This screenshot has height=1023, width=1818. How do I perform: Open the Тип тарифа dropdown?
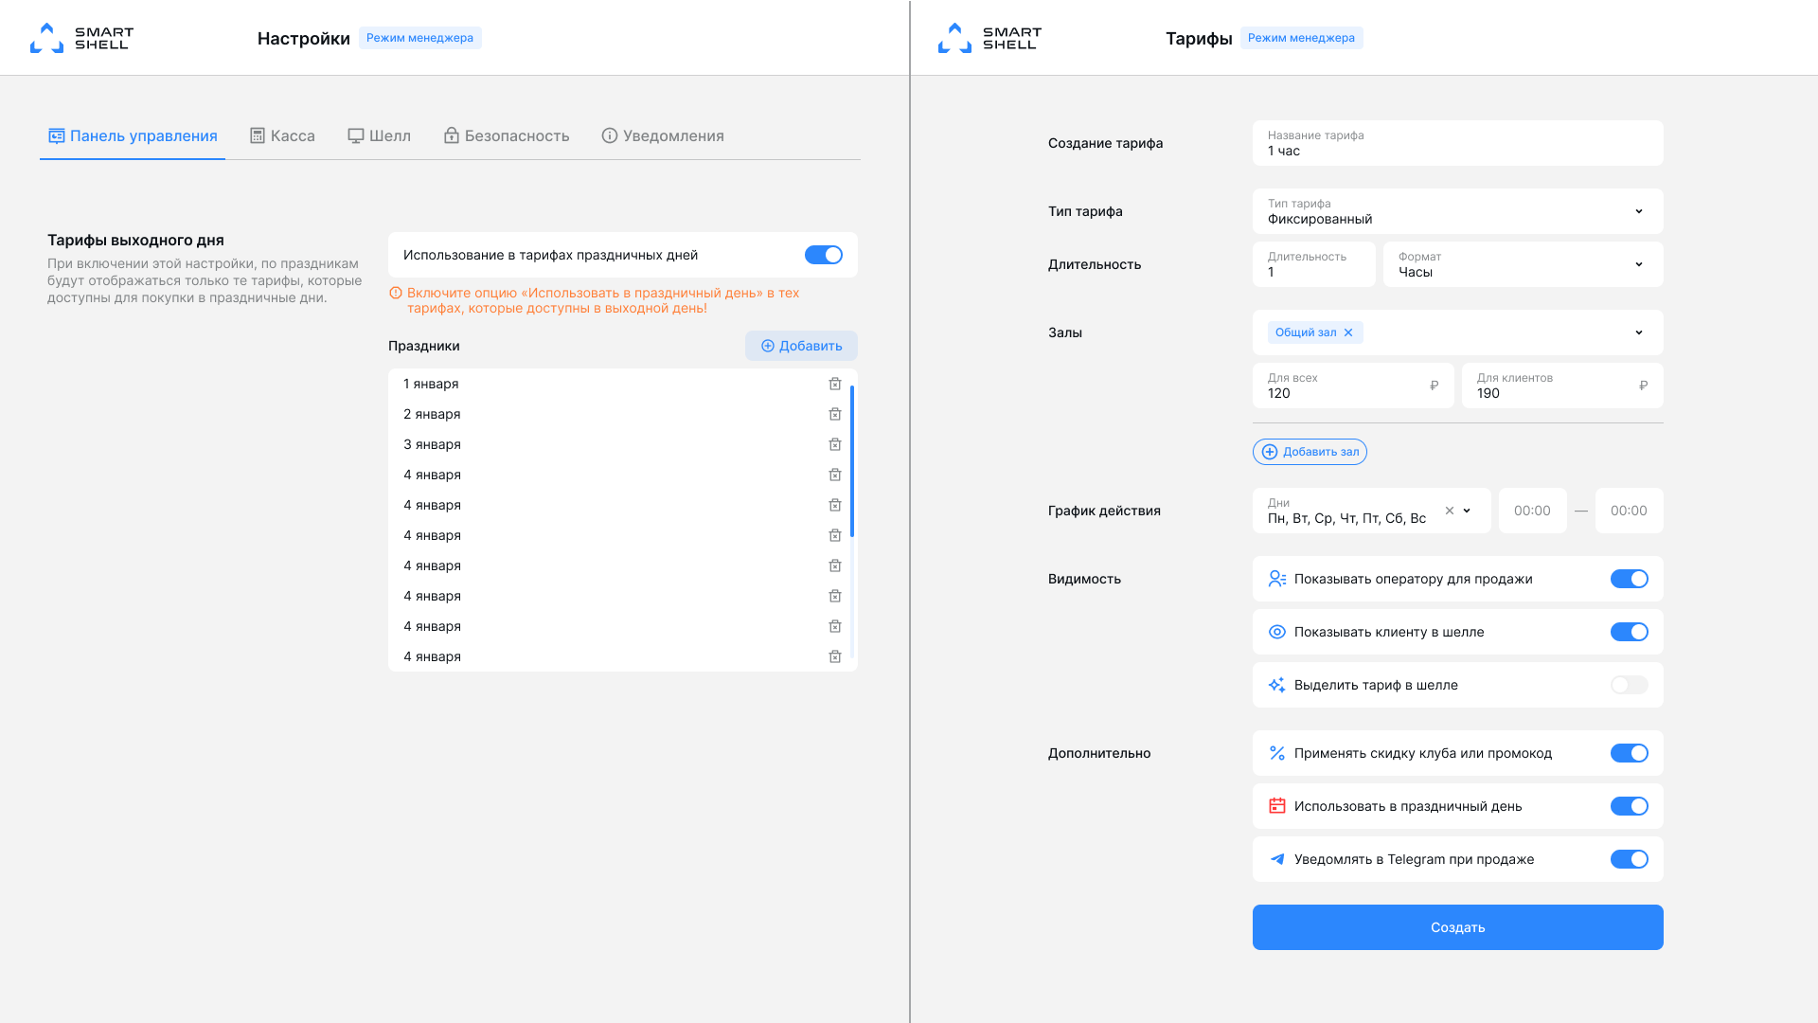tap(1458, 211)
